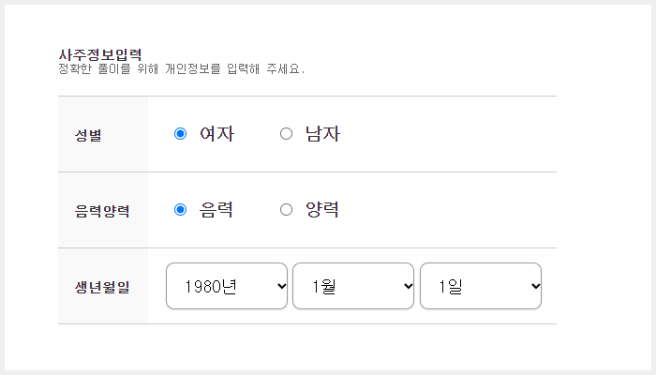Click the 양력 option label
Image resolution: width=656 pixels, height=375 pixels.
[x=322, y=210]
